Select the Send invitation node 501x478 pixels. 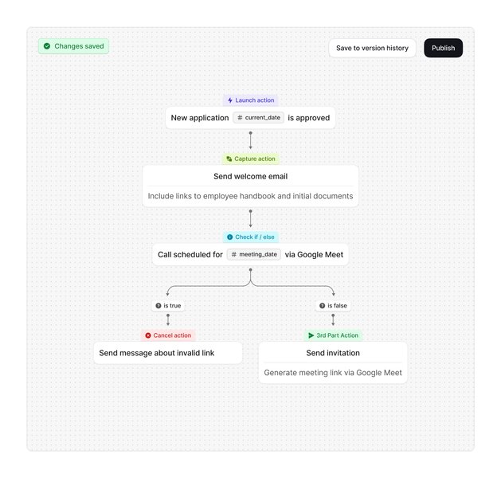click(333, 362)
